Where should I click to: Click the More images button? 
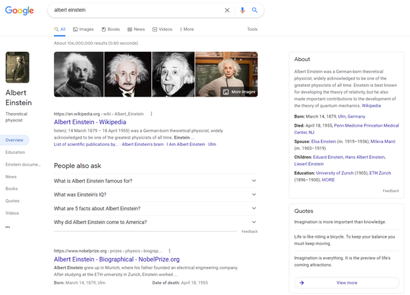point(239,92)
